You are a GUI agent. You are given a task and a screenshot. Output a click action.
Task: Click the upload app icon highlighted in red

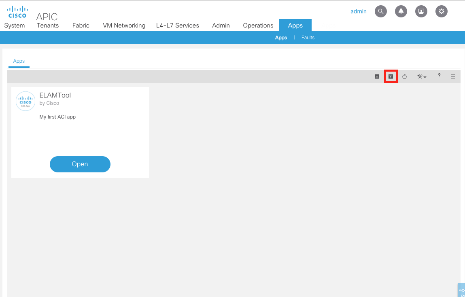tap(391, 76)
